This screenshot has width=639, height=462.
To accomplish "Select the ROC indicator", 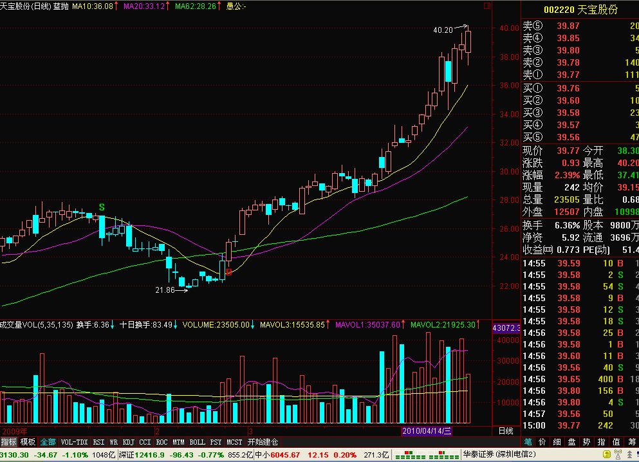I will pyautogui.click(x=162, y=442).
